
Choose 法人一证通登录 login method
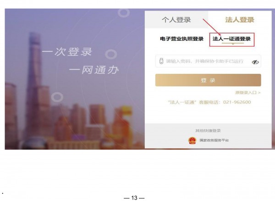click(x=231, y=39)
